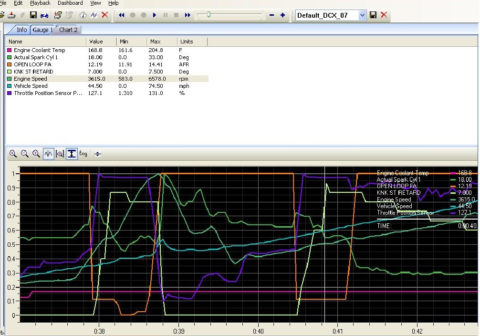Open the Help menu
The image size is (480, 336).
[x=113, y=3]
